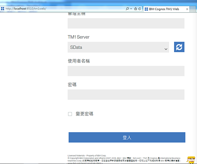
Task: Click the site favicon in the address bar
Action: coord(3,9)
